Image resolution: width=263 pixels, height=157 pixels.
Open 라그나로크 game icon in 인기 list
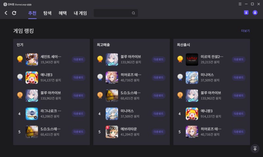click(x=32, y=114)
